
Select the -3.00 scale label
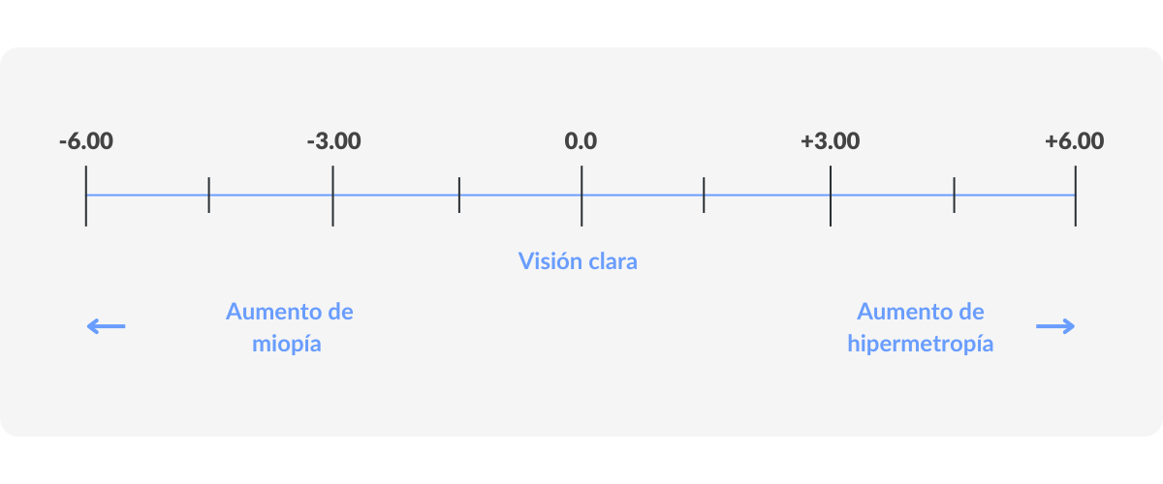(333, 141)
